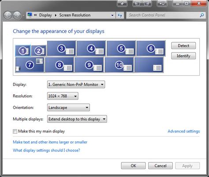Open the Multiple displays dropdown
209x177 pixels.
point(77,119)
